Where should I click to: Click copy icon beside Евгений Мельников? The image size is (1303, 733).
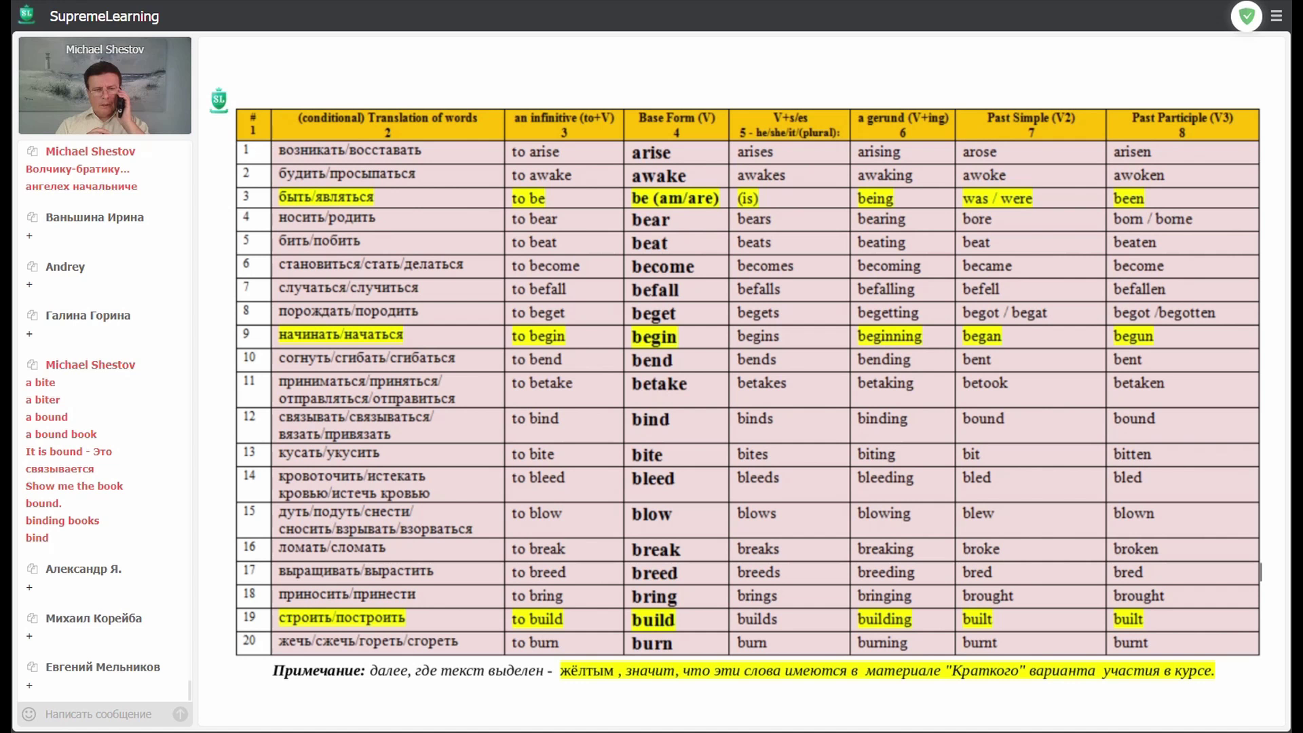[x=32, y=667]
